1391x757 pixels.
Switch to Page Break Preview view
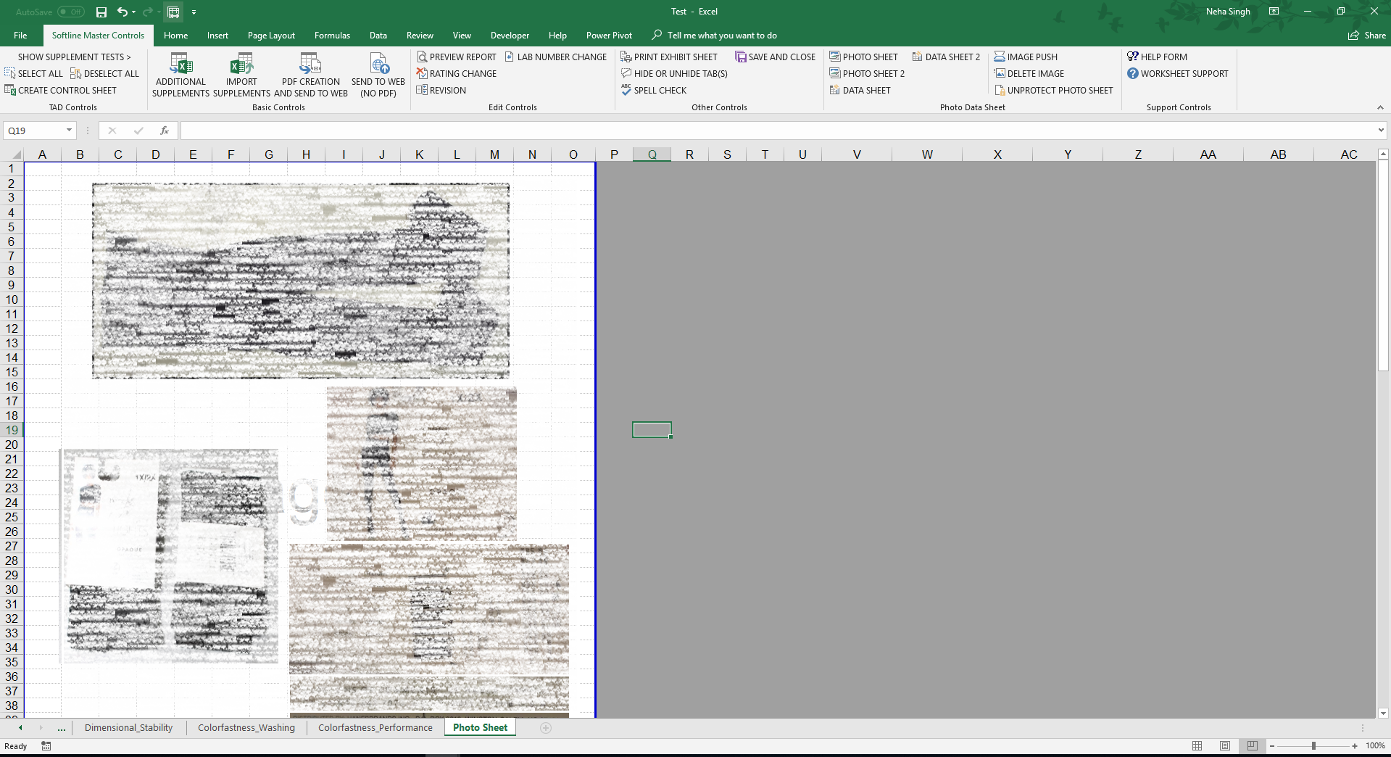1252,745
